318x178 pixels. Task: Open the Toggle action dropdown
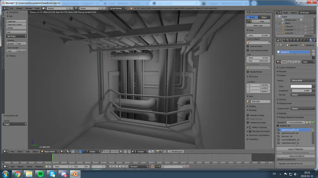pyautogui.click(x=14, y=124)
